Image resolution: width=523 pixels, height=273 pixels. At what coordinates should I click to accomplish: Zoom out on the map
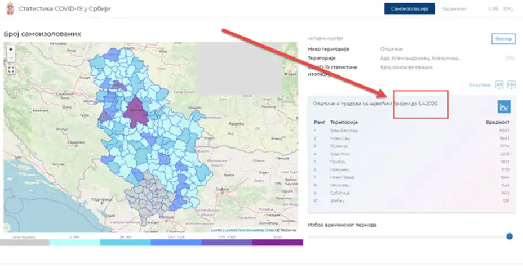pyautogui.click(x=11, y=59)
